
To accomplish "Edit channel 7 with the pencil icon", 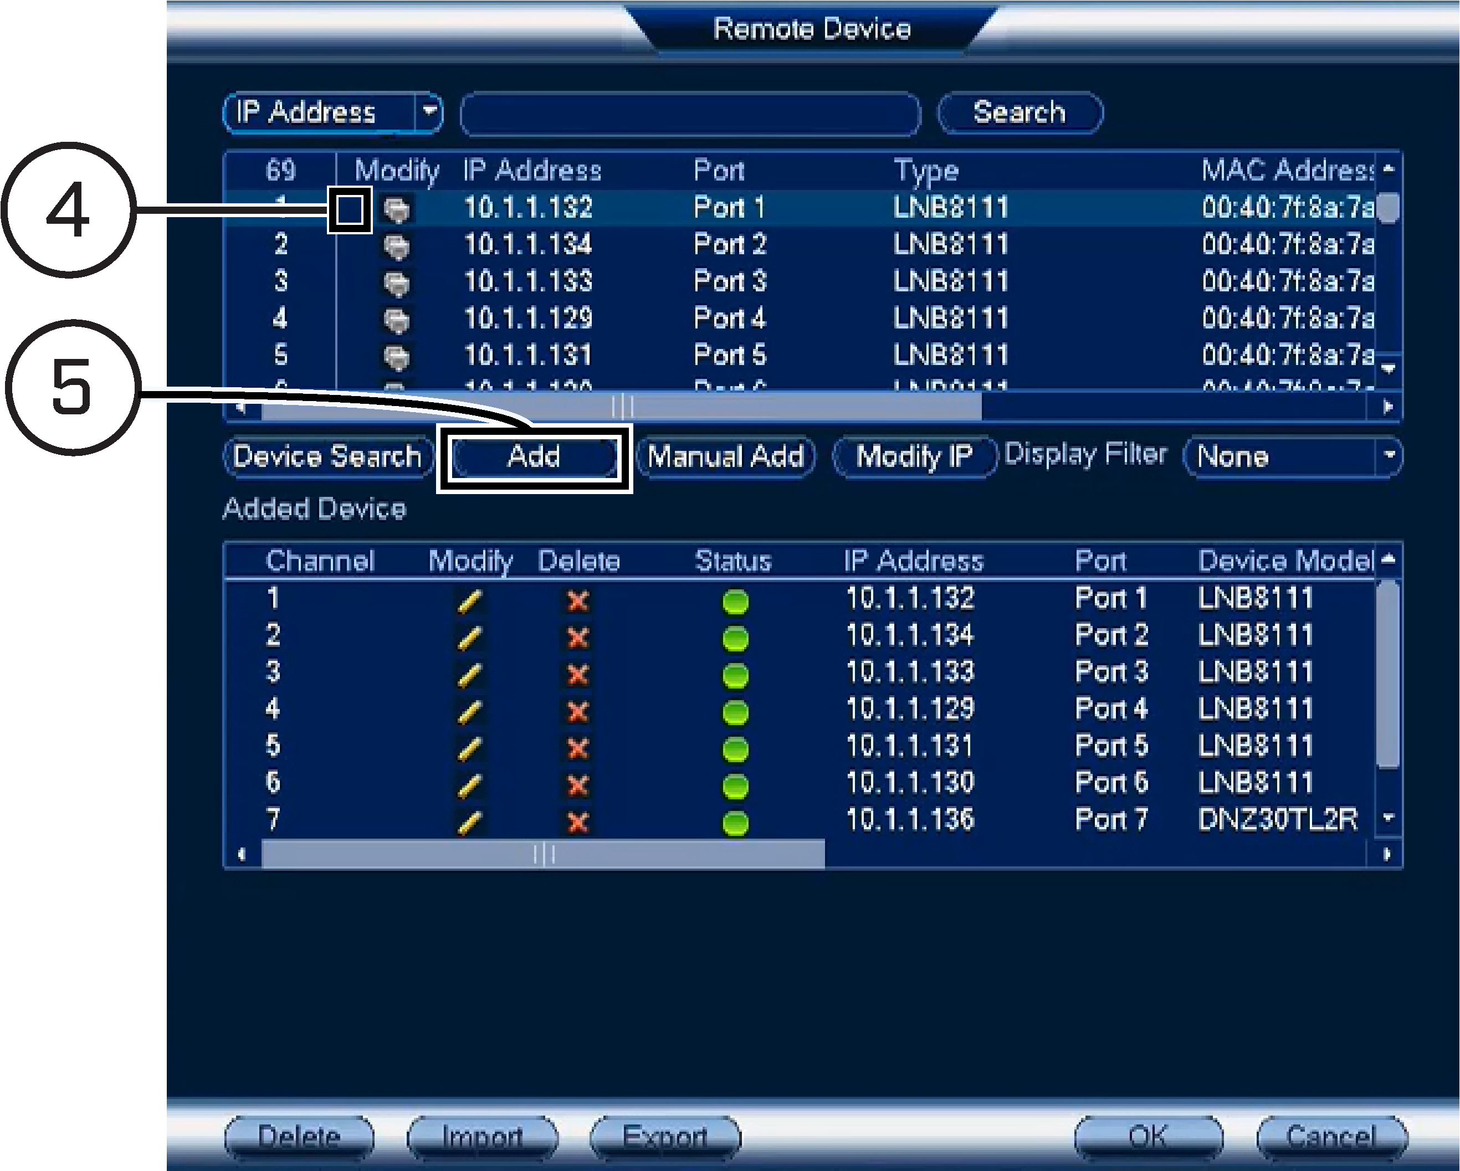I will [469, 823].
